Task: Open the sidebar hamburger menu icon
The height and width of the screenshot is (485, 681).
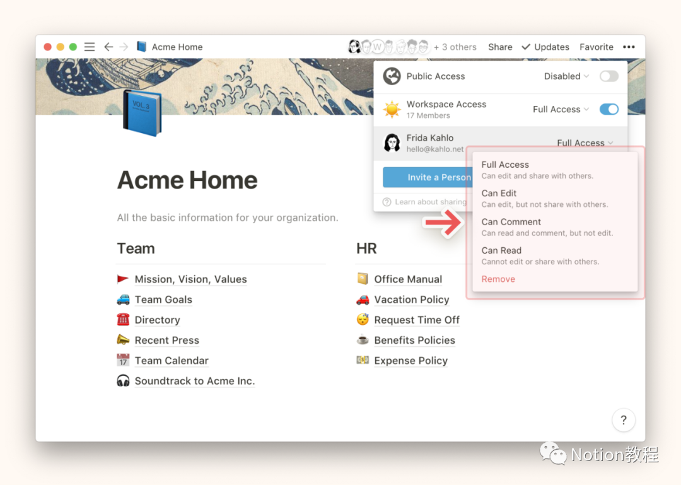Action: pos(90,47)
